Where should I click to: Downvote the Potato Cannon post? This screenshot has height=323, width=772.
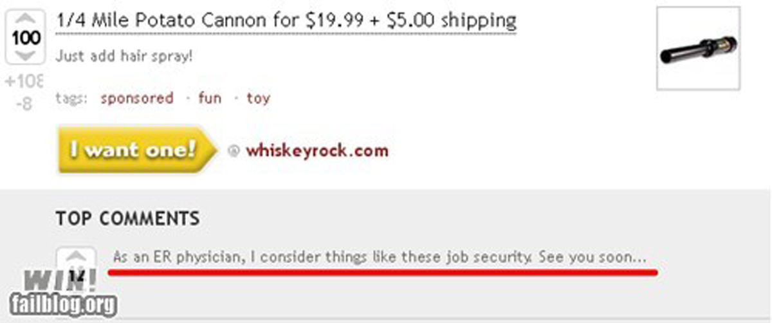pyautogui.click(x=25, y=56)
